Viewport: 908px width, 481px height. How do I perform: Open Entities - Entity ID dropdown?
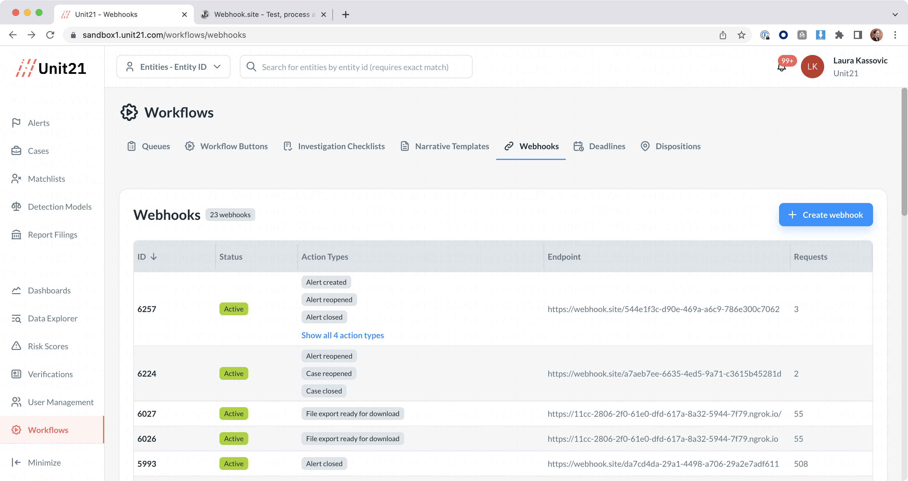(173, 67)
